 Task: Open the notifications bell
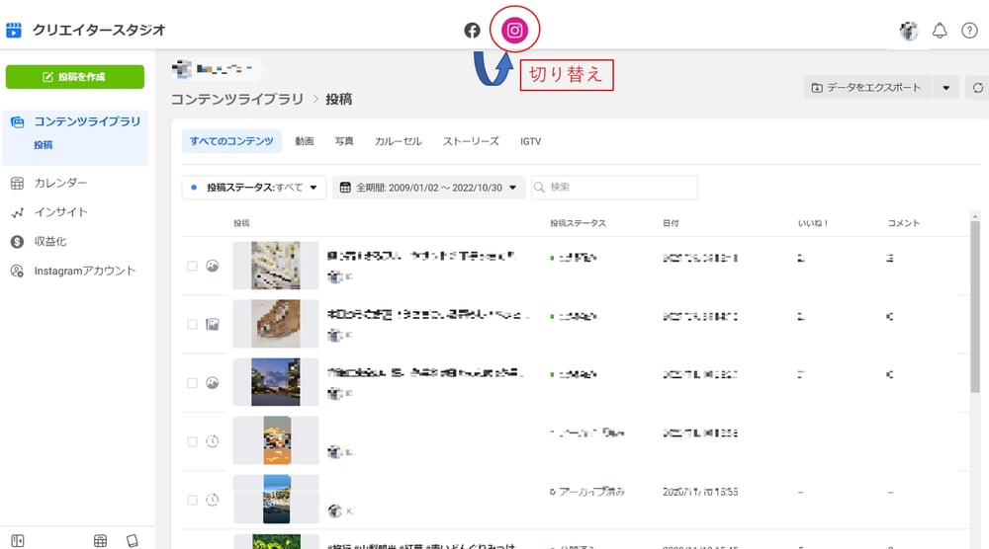[940, 31]
